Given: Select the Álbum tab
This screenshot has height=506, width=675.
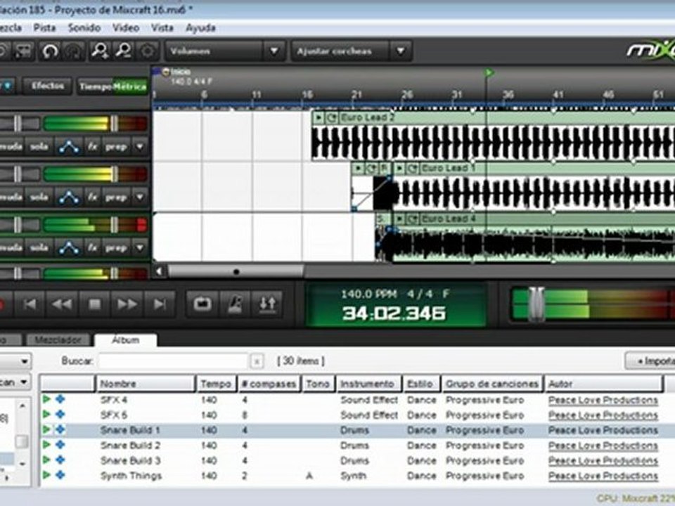Looking at the screenshot, I should pos(126,340).
